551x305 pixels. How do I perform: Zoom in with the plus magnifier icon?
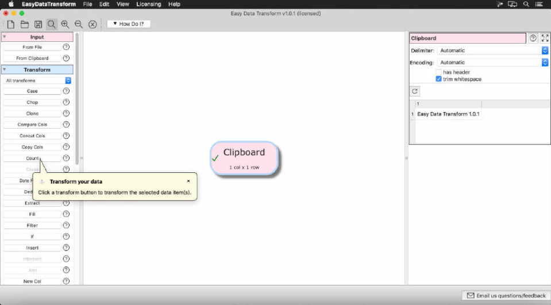tap(65, 24)
